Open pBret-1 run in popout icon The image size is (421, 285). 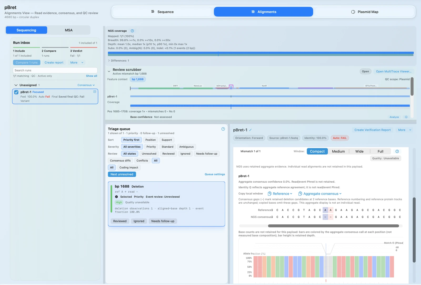tap(95, 92)
